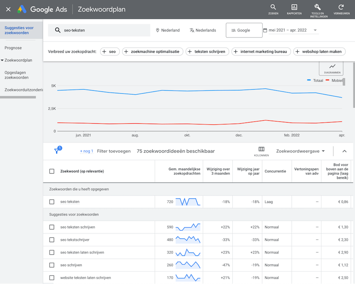Add 'seo' to broaden the search
The height and width of the screenshot is (284, 355).
[110, 51]
